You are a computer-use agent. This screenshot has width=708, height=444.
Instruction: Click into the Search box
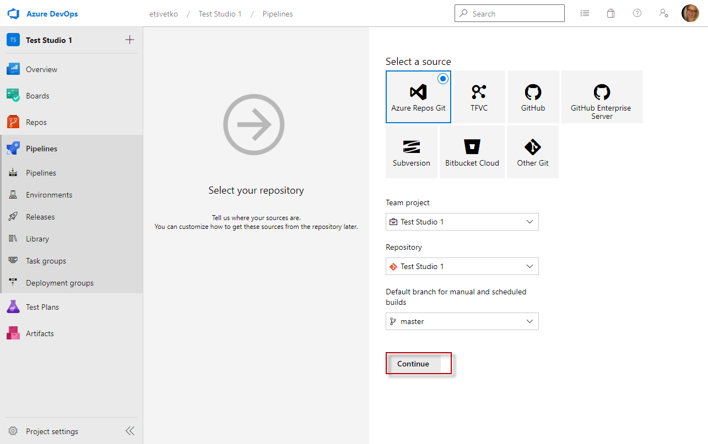coord(510,13)
